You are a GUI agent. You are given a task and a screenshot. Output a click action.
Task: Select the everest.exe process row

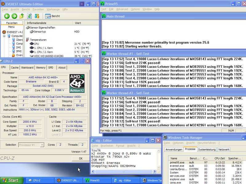[206, 166]
